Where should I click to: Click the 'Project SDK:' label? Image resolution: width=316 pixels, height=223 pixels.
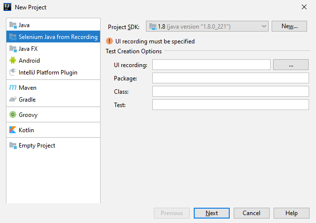(x=124, y=27)
